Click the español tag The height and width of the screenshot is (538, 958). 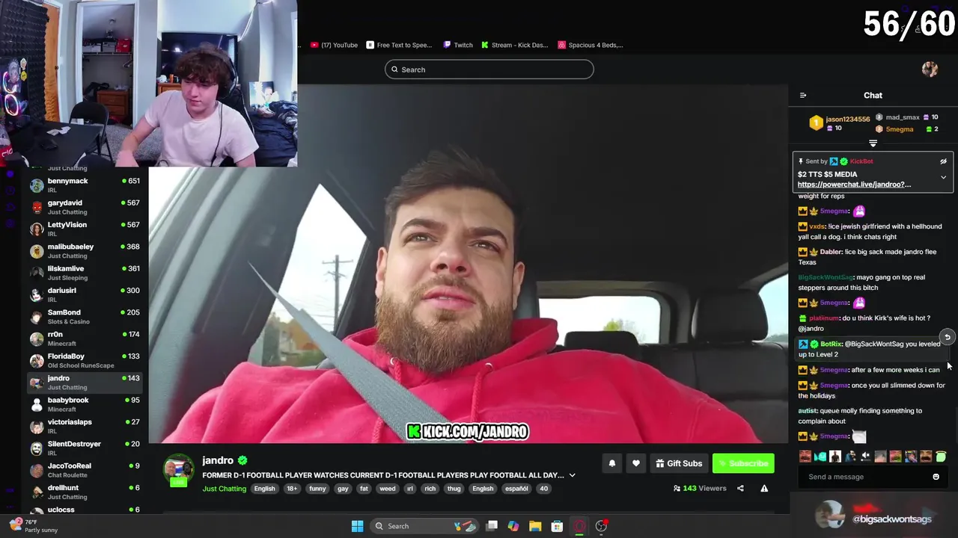(x=516, y=489)
